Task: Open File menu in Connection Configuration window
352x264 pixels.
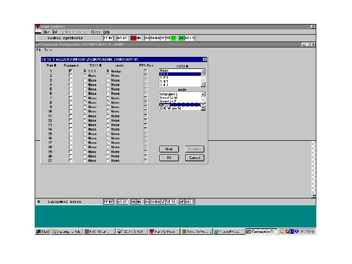Action: [x=39, y=49]
